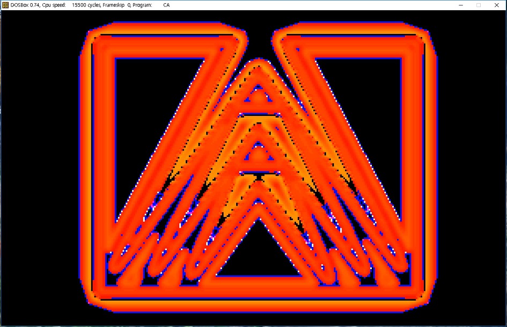The height and width of the screenshot is (327, 507).
Task: Click the program name "CA" in the title bar
Action: (x=166, y=5)
